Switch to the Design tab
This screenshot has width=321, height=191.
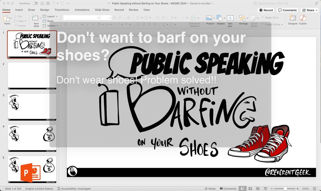pyautogui.click(x=45, y=10)
